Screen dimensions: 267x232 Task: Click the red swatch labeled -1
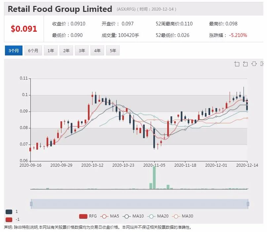tap(9, 219)
